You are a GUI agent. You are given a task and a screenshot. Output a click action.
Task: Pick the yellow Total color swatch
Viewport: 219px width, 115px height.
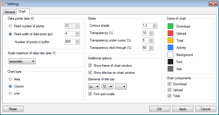pos(170,41)
